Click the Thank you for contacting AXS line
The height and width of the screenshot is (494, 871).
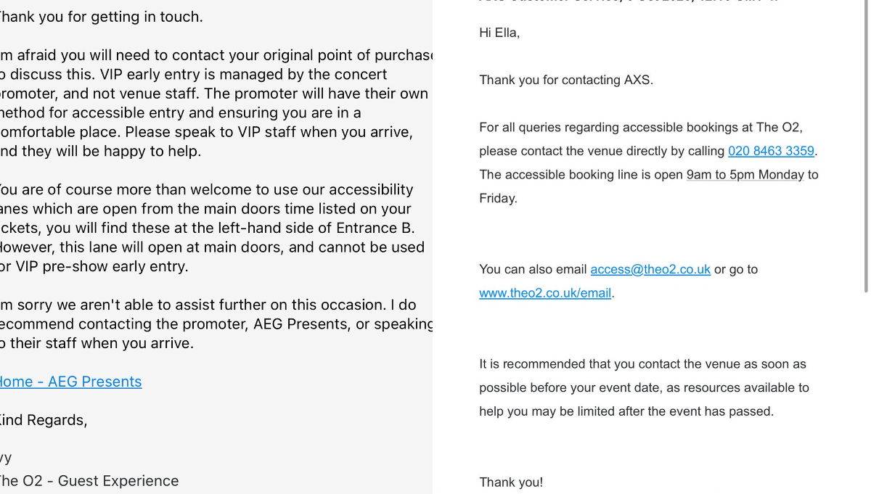point(566,80)
